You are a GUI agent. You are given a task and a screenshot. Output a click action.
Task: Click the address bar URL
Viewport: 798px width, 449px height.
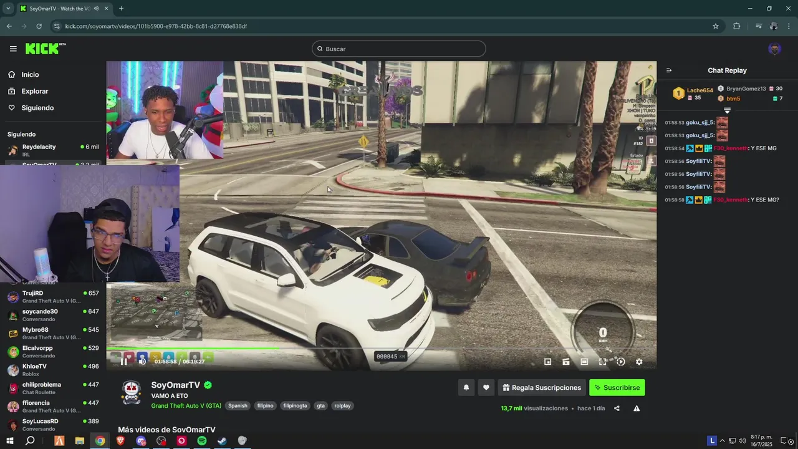tap(156, 26)
